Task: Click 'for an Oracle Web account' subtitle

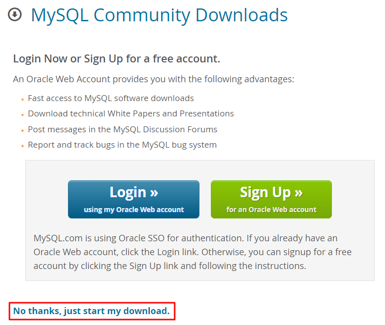Action: click(271, 210)
